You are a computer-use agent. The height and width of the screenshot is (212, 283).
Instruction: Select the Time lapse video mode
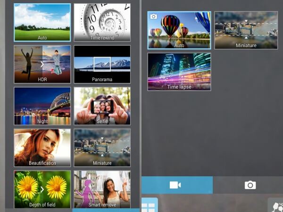(x=179, y=72)
